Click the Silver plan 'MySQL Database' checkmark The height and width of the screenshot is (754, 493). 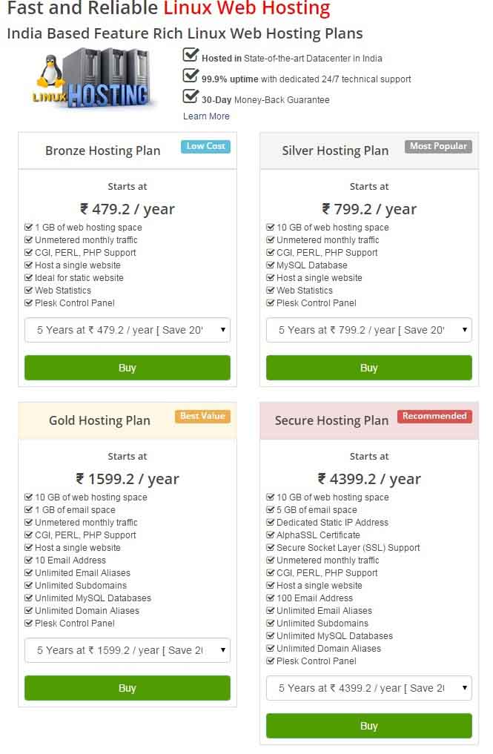pos(271,265)
